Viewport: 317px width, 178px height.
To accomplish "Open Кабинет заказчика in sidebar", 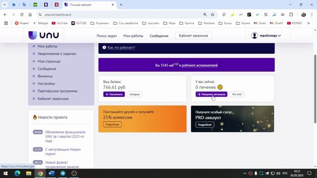I will (x=53, y=99).
